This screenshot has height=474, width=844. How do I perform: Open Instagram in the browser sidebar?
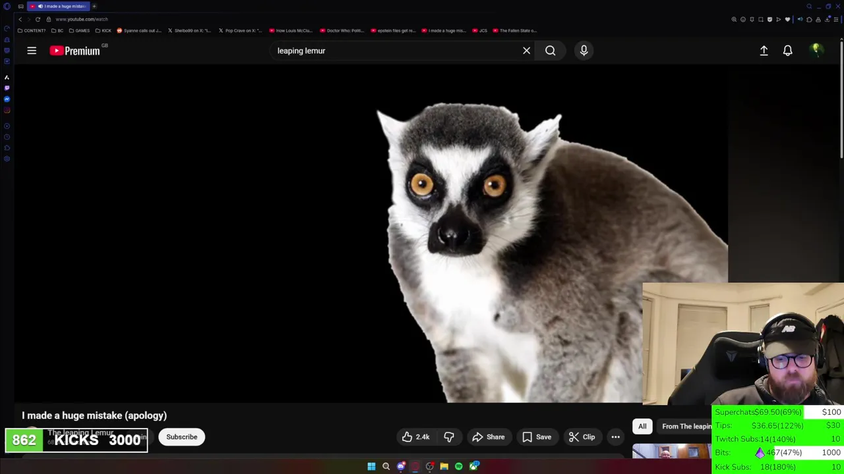point(7,110)
